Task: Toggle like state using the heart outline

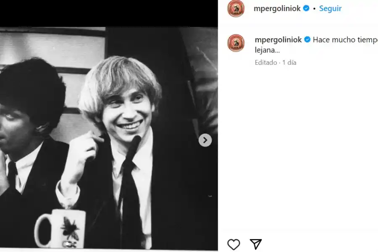Action: (234, 243)
